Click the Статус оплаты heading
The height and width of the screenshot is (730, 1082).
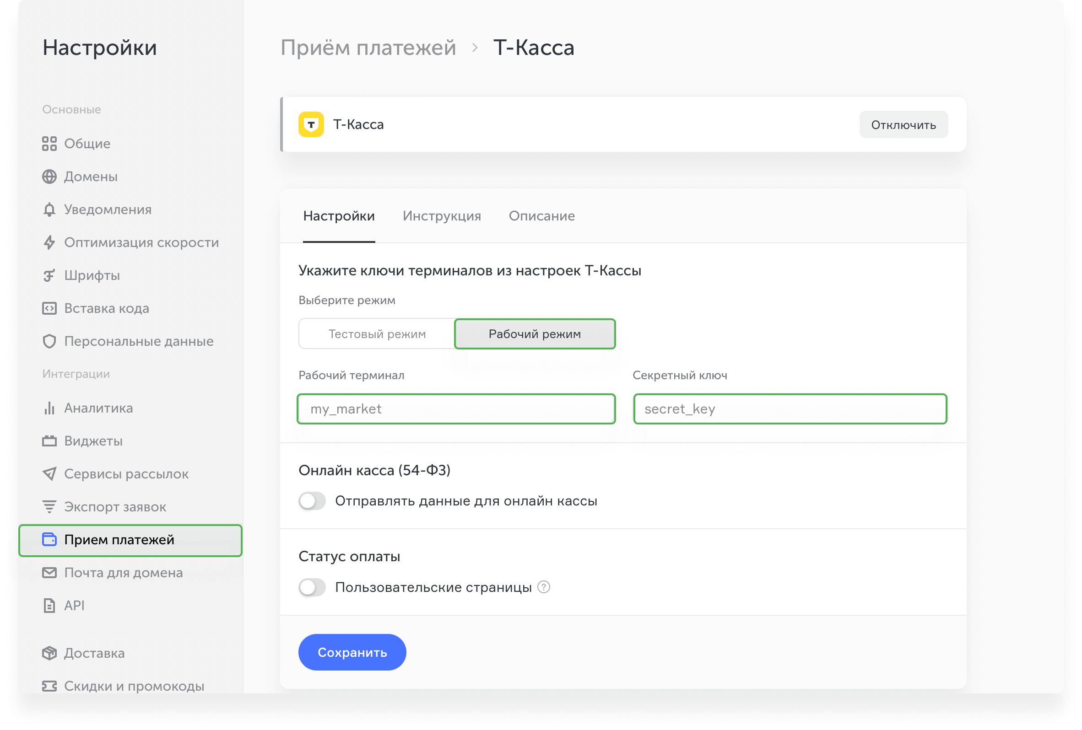click(x=349, y=557)
